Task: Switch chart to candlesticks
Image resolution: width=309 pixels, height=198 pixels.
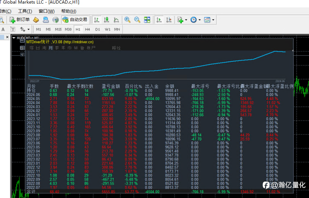Action: 107,20
